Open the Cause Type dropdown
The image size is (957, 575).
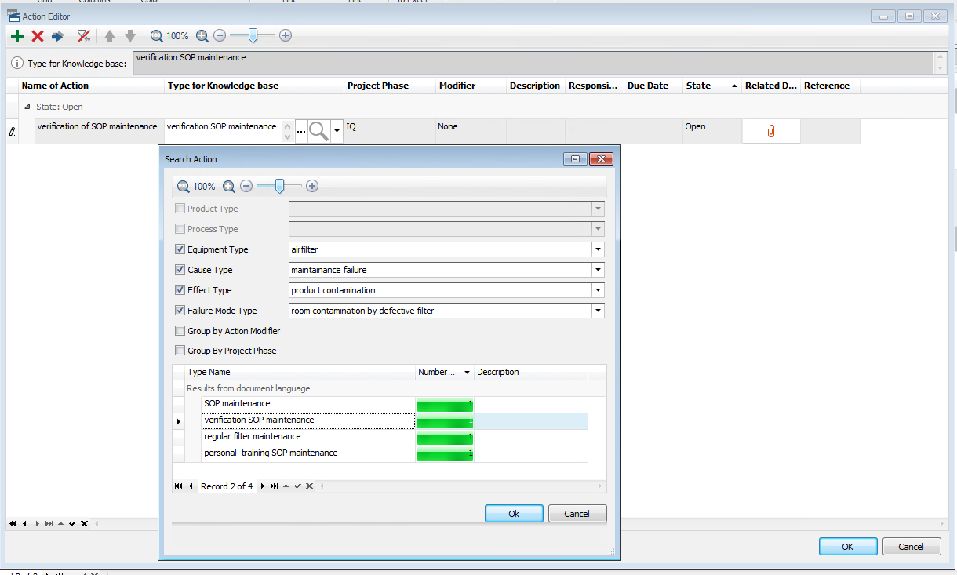point(599,270)
